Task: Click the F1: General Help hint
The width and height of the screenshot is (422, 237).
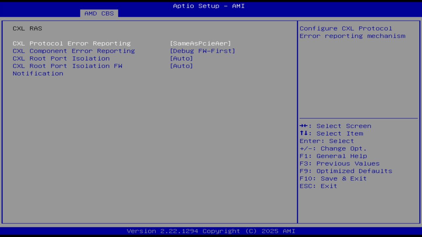Action: (333, 156)
